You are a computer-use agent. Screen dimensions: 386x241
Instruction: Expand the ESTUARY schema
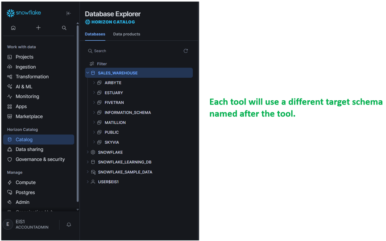coord(94,92)
